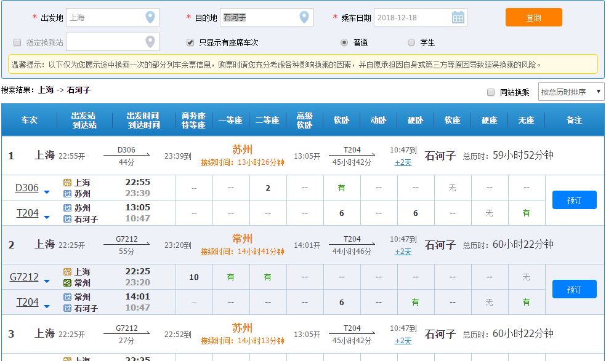Click the 查询 search button
606x361 pixels.
pos(533,18)
